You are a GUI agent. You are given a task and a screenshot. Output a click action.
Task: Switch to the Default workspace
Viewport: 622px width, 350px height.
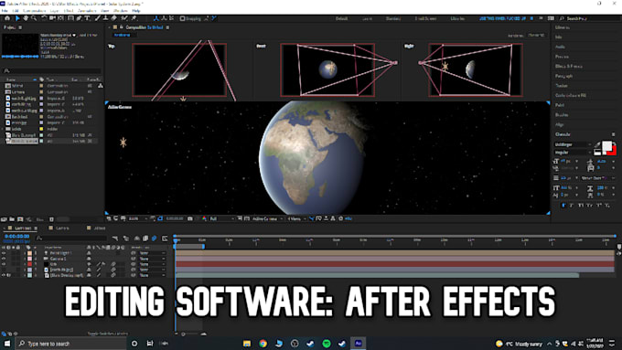pyautogui.click(x=341, y=18)
